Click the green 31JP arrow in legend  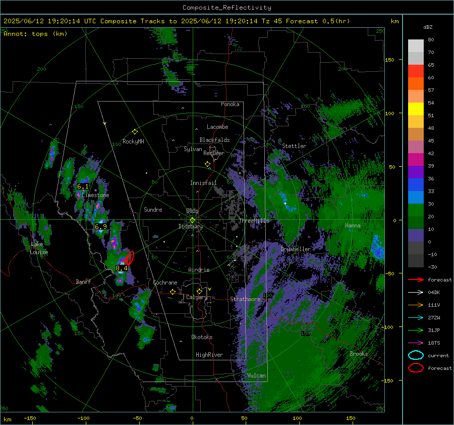coord(416,330)
